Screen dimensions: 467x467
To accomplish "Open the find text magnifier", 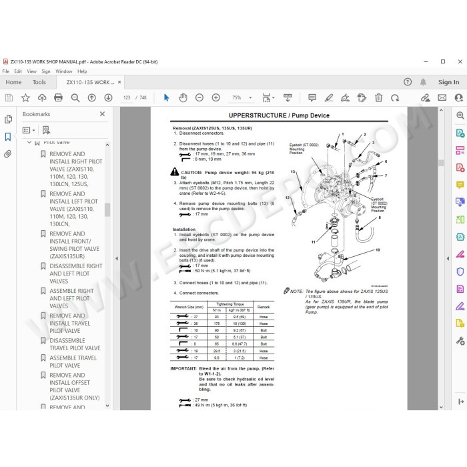I will 75,97.
